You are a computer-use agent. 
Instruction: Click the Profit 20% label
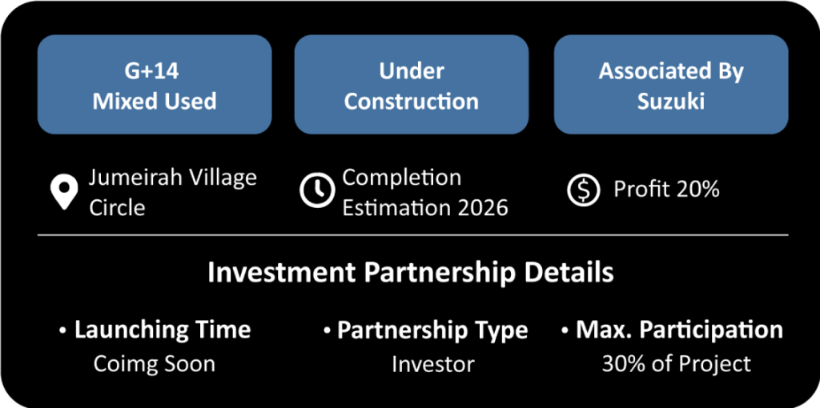click(x=667, y=190)
